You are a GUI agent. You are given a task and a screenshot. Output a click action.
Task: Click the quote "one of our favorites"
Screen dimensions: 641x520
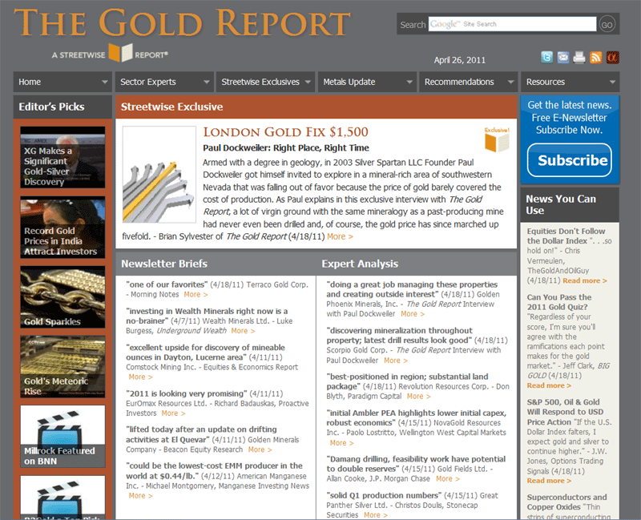(x=167, y=284)
